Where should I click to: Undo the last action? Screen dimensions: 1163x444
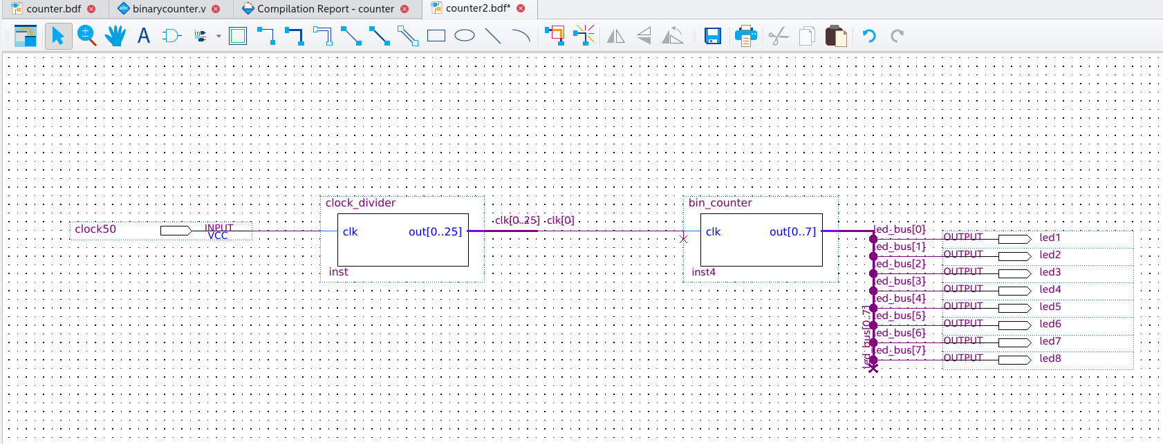869,35
